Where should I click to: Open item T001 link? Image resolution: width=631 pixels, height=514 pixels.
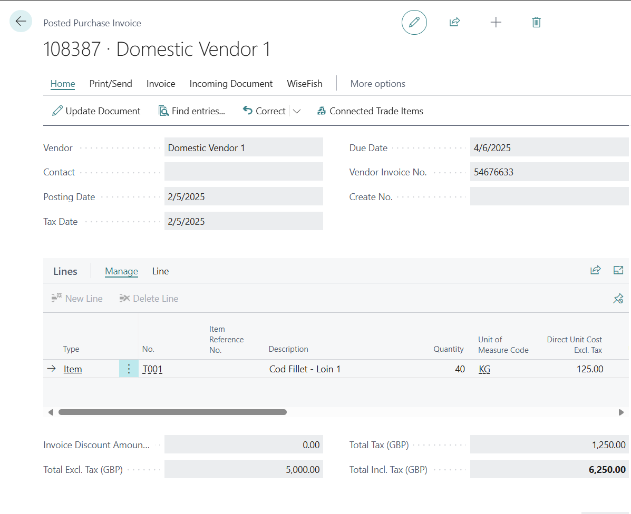[152, 369]
